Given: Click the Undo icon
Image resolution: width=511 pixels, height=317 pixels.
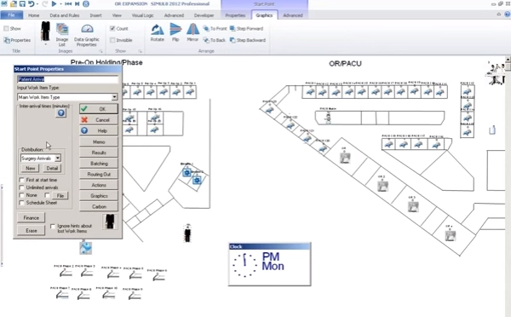Looking at the screenshot, I should (x=31, y=4).
